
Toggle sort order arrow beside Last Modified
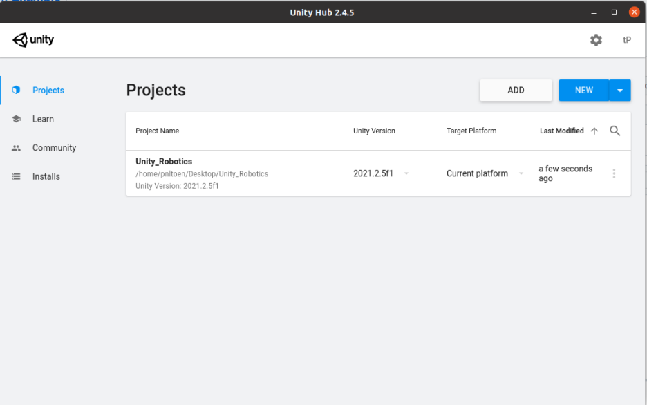(x=594, y=131)
